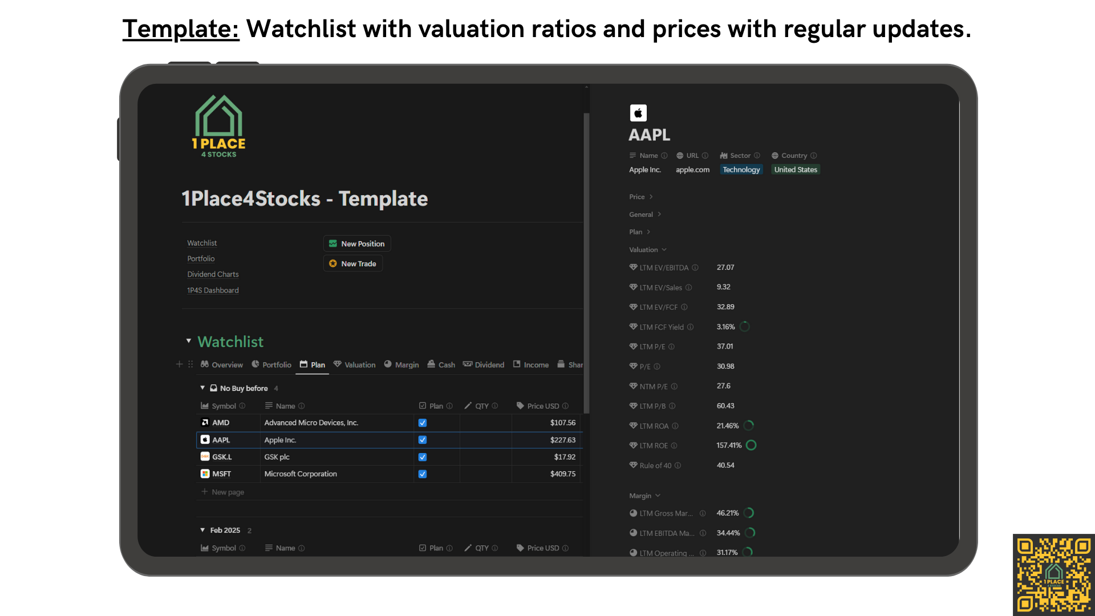Click the 1Place4Stocks house logo
Viewport: 1095px width, 616px height.
(x=219, y=127)
